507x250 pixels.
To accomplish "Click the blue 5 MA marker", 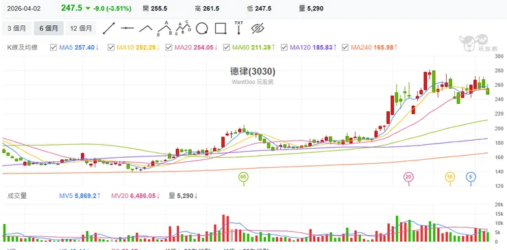I will pos(471,177).
